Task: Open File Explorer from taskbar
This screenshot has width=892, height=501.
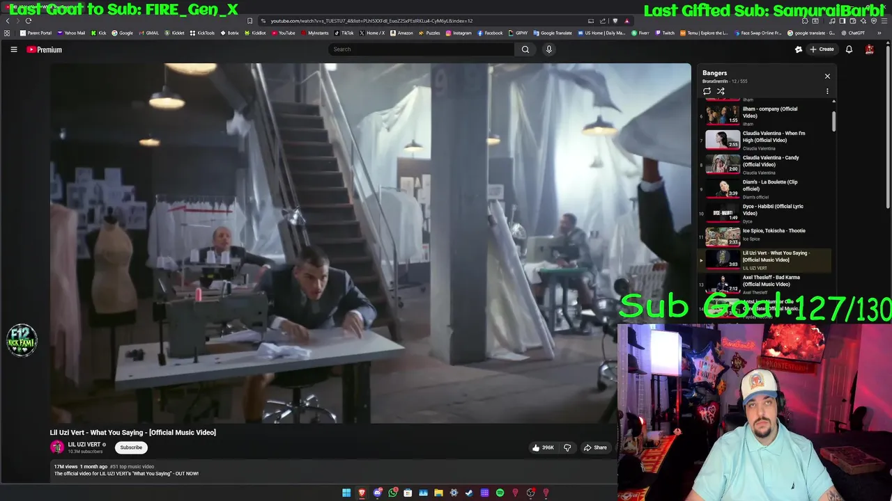Action: point(438,493)
